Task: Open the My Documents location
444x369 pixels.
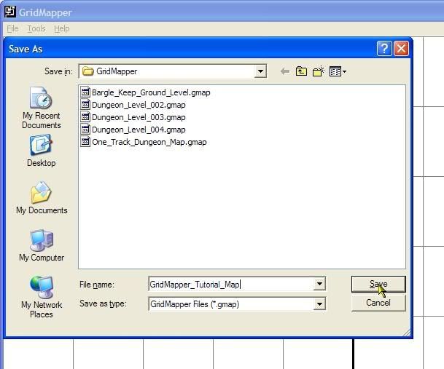Action: click(42, 198)
